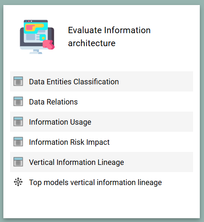Open the Data Relations link
Screen dimensions: 204x222
tap(53, 102)
